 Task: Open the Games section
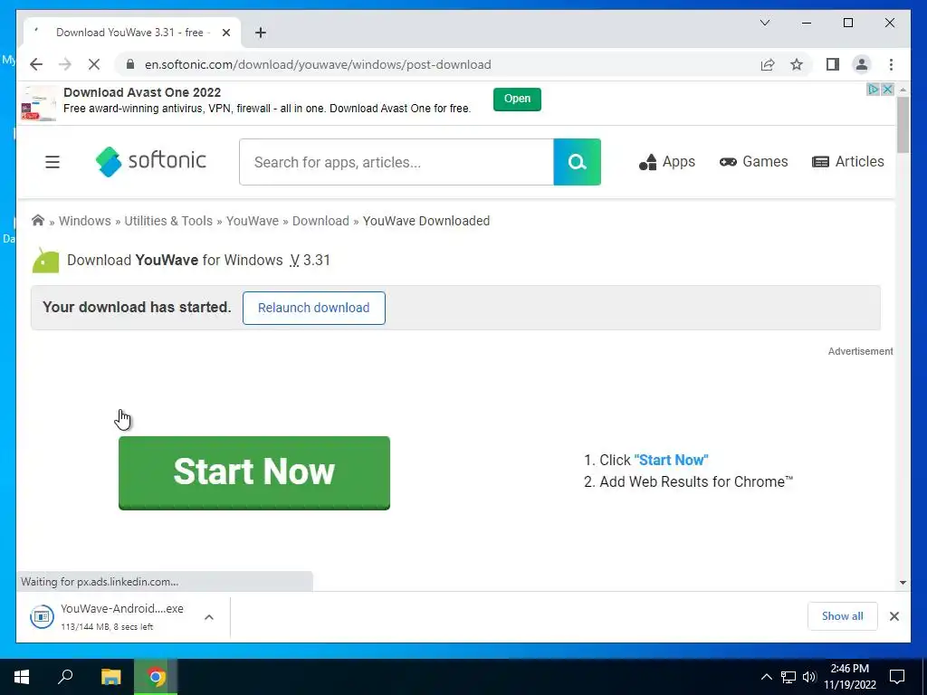point(754,162)
